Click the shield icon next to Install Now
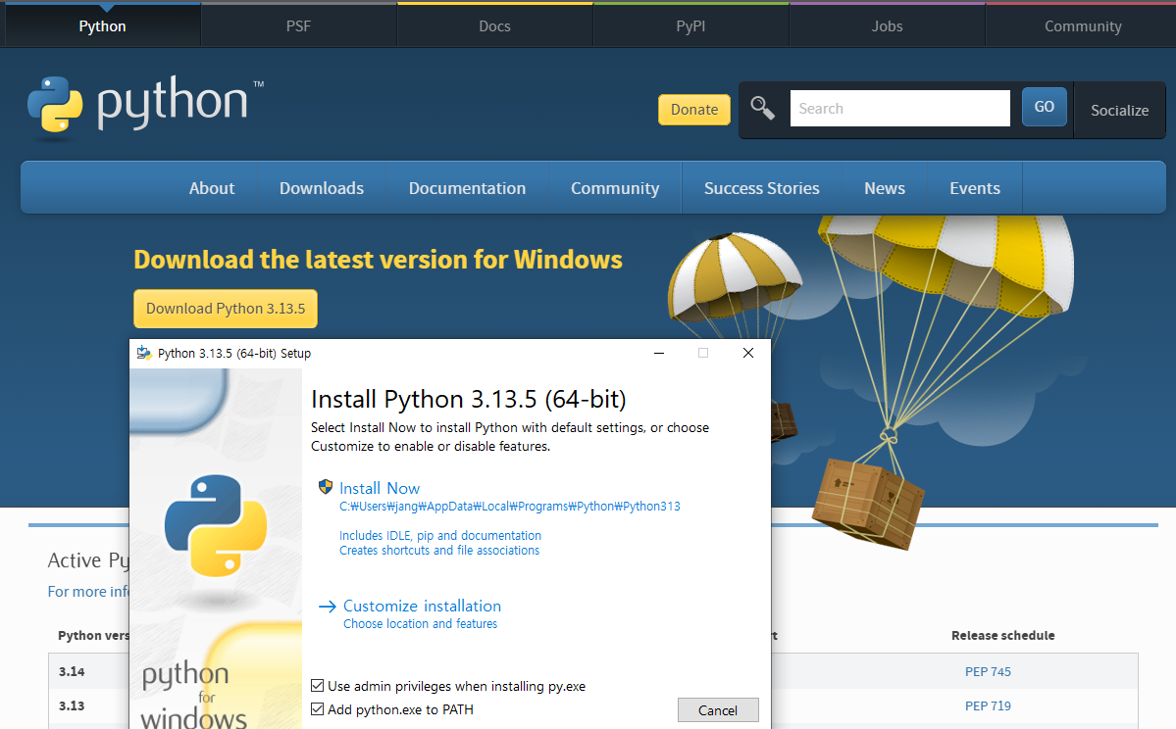 point(326,487)
